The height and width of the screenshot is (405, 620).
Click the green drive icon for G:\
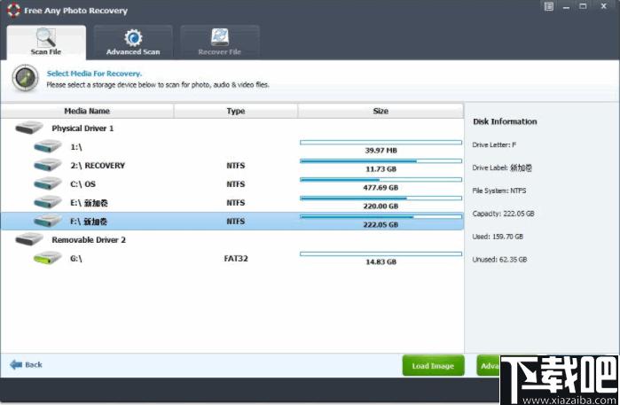(x=47, y=258)
